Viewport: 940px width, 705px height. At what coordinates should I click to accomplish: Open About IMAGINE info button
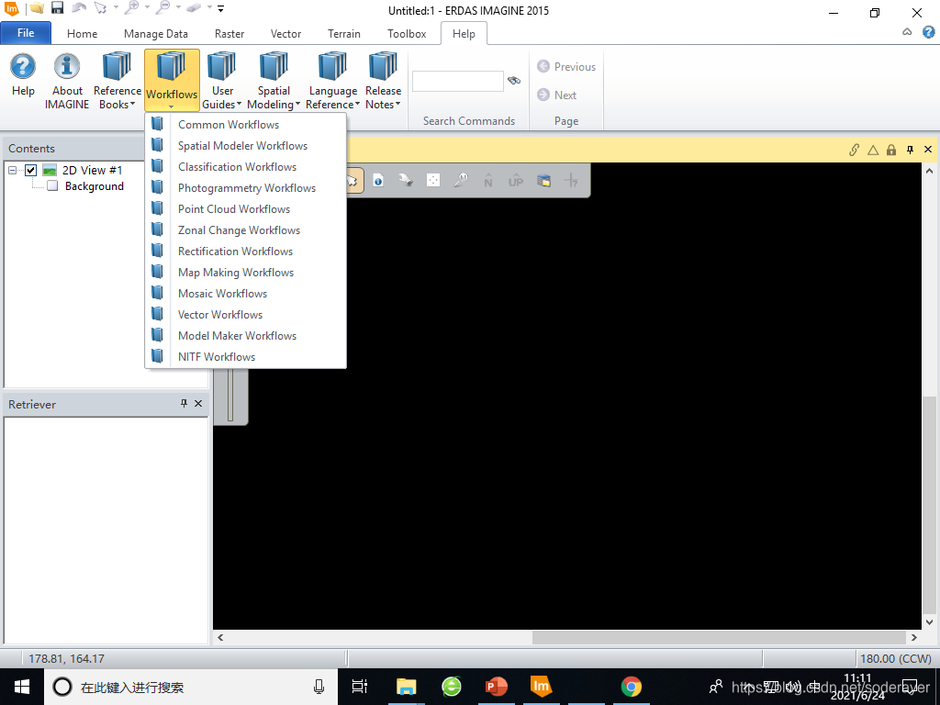pos(67,81)
